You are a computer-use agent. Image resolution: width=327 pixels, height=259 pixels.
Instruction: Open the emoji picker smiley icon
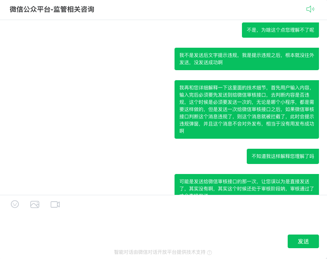15,204
